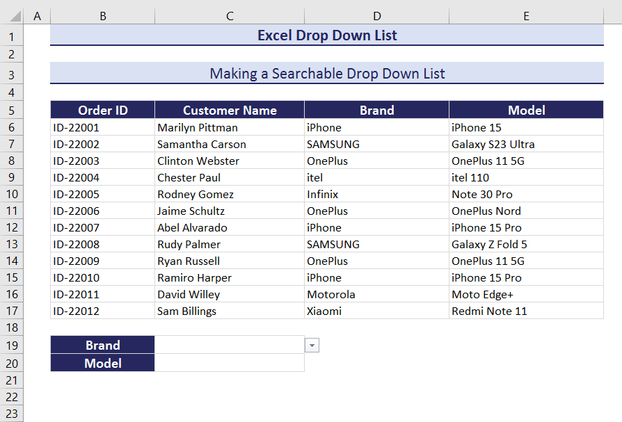Select cell ID-22004

pos(103,177)
